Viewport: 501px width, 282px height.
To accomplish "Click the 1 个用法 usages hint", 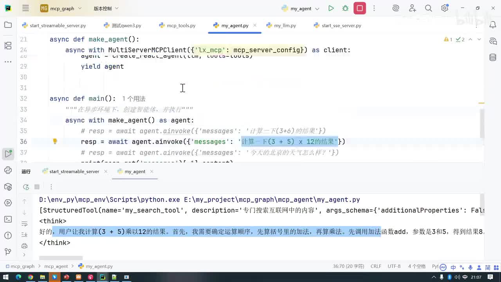I will click(133, 99).
